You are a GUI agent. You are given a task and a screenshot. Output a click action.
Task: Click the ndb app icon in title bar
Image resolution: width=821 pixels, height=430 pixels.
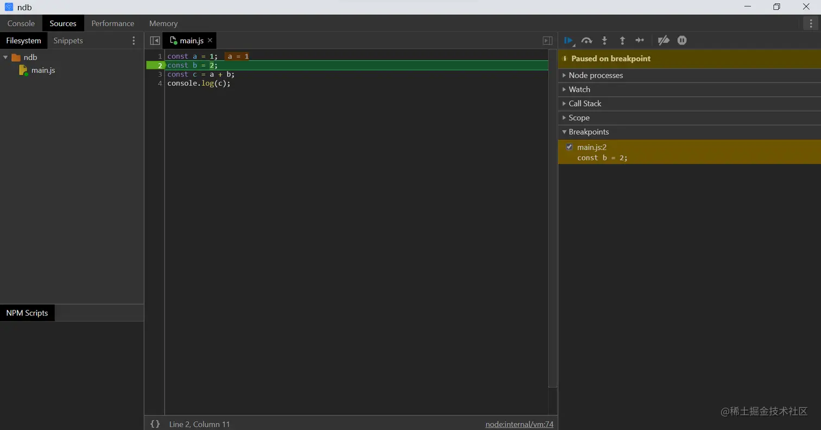coord(9,7)
